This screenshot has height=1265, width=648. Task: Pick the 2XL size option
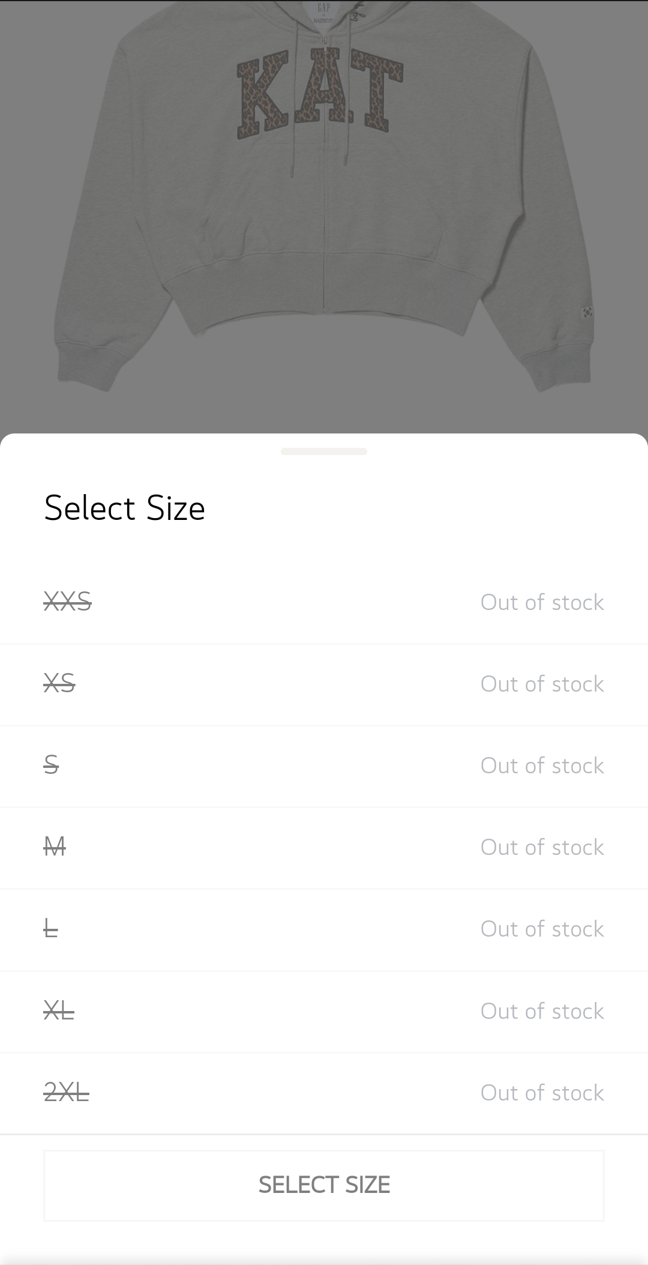pos(67,1092)
